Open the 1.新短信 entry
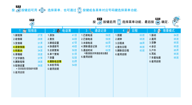The height and width of the screenshot is (105, 192). pyautogui.click(x=18, y=35)
